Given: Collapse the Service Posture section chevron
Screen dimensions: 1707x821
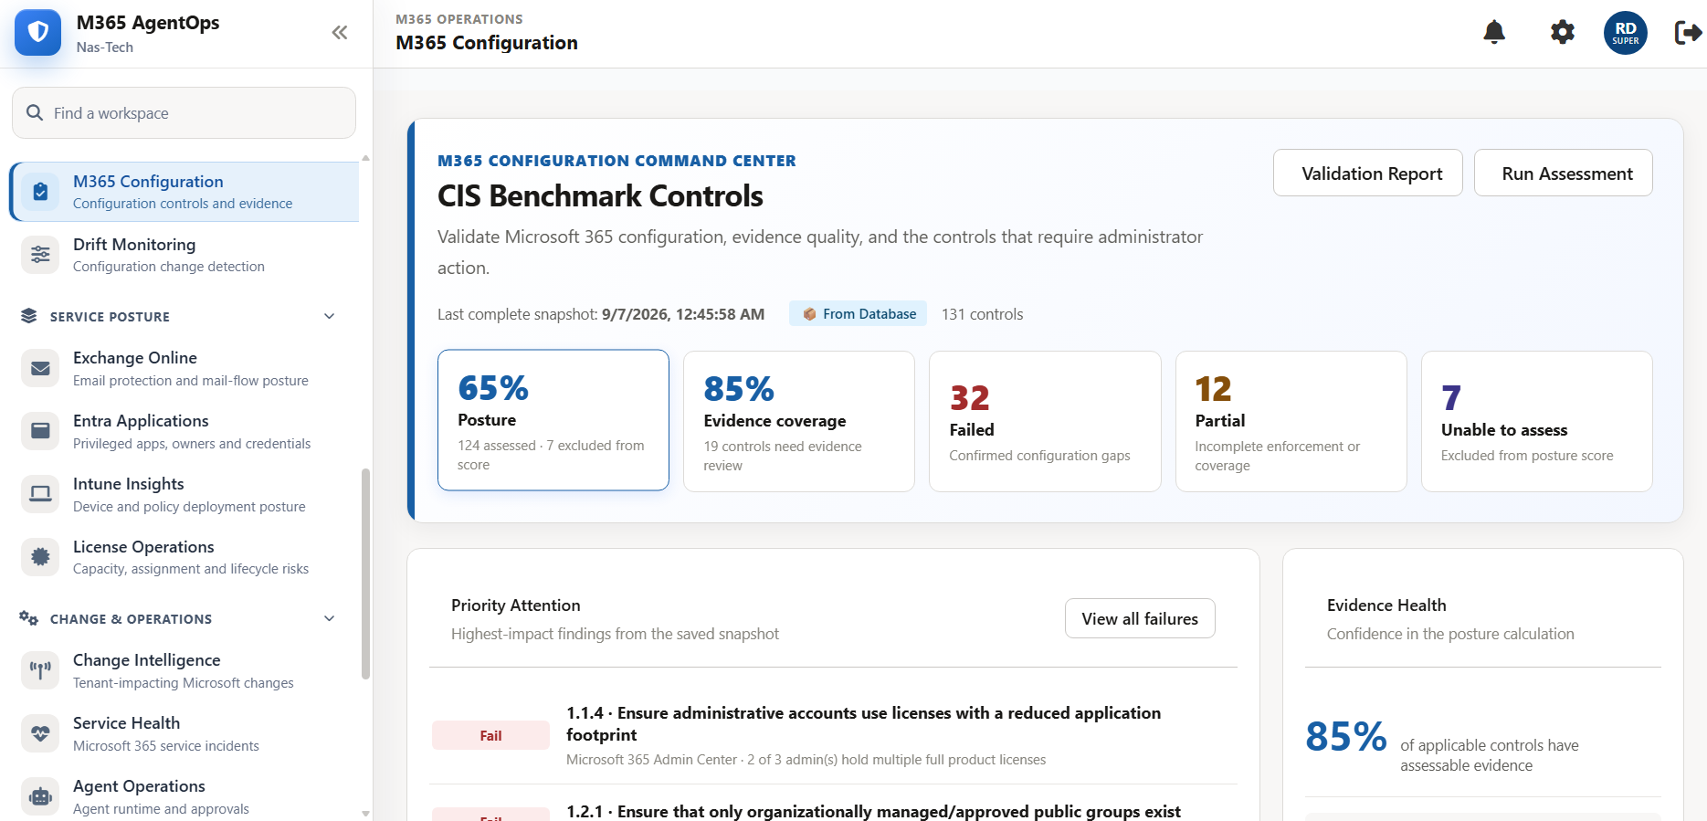Looking at the screenshot, I should (330, 316).
